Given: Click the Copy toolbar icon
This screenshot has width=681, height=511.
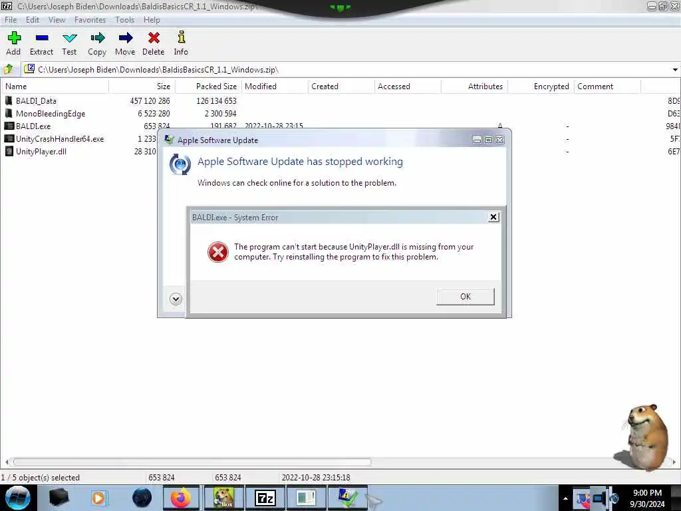Looking at the screenshot, I should [x=97, y=38].
